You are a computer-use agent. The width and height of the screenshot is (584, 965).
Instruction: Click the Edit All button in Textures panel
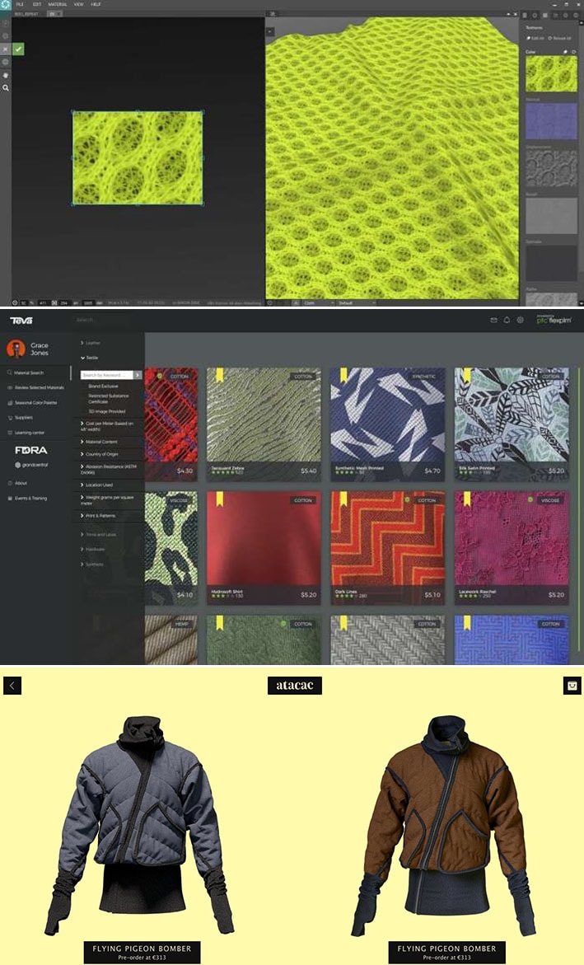(x=536, y=38)
